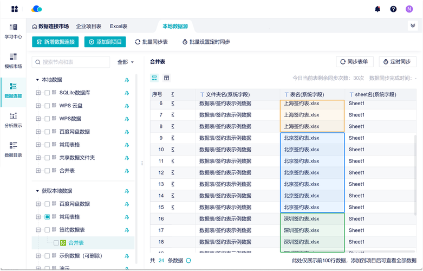This screenshot has width=423, height=271.
Task: Select the 合并表 tree item
Action: tap(83, 243)
